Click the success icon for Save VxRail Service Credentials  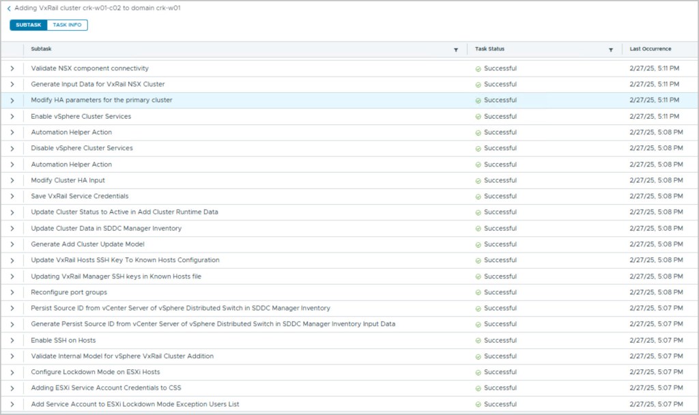pos(479,197)
